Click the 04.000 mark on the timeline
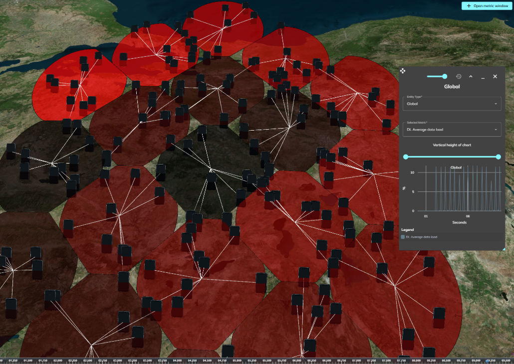 point(177,360)
